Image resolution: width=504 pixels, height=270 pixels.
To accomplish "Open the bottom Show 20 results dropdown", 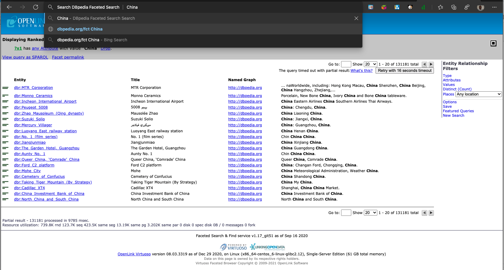I will pyautogui.click(x=370, y=213).
